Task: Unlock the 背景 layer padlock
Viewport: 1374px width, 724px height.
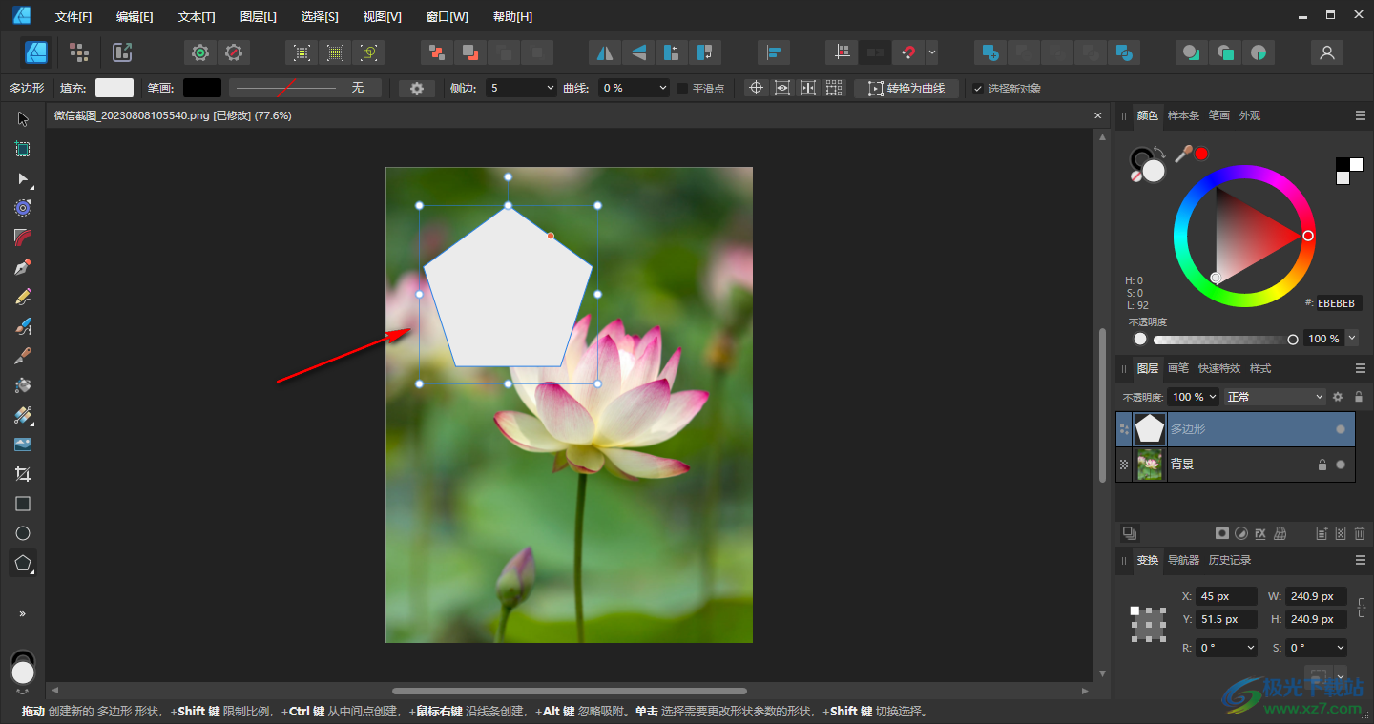Action: [x=1322, y=465]
